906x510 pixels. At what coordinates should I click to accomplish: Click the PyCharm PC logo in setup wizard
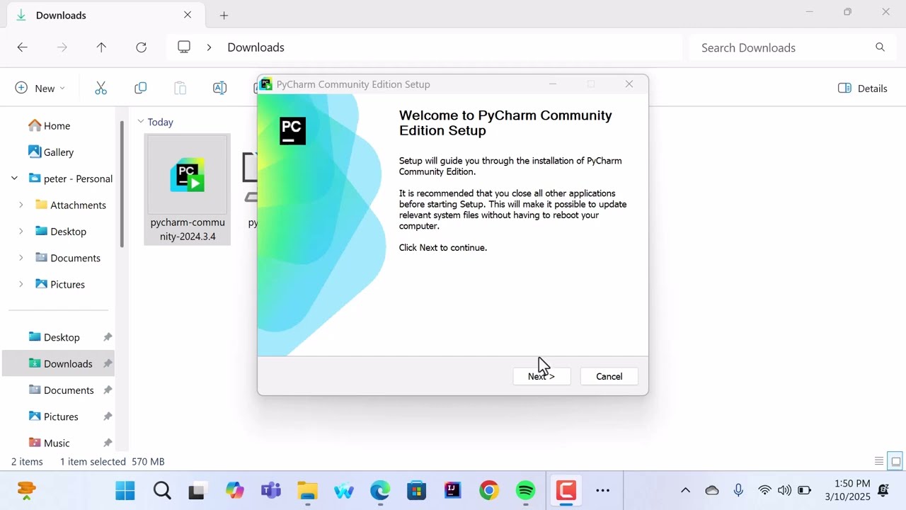click(292, 131)
